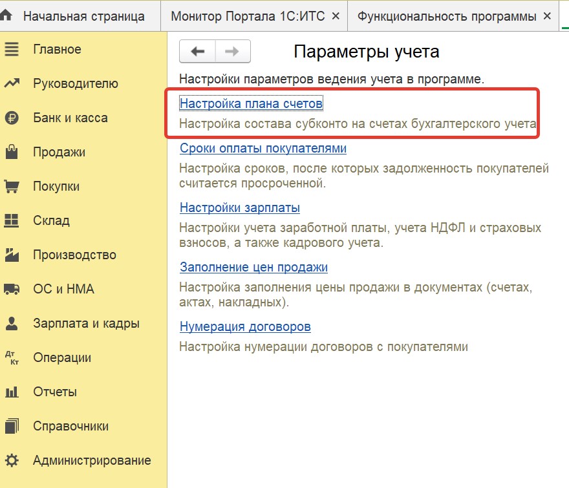569x488 pixels.
Task: Open the Главное section label
Action: click(58, 49)
